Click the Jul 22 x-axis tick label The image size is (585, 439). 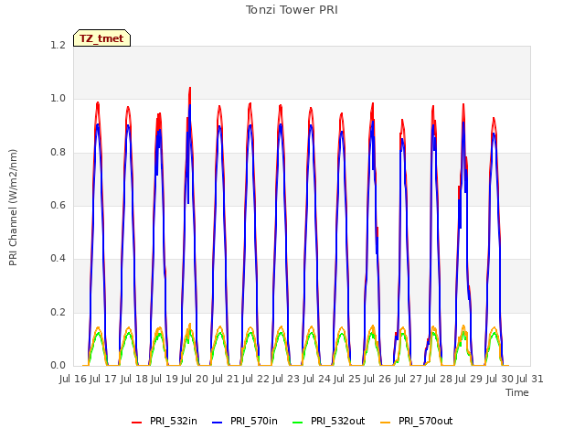[x=256, y=380]
